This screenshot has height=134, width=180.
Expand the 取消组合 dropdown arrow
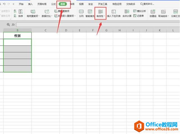coord(168,16)
